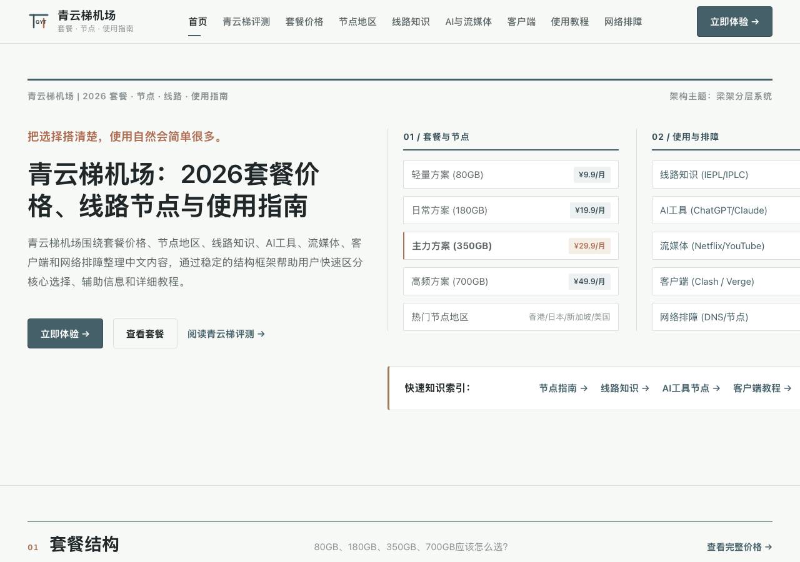
Task: Open 线路知识 in the top navigation bar
Action: [411, 22]
